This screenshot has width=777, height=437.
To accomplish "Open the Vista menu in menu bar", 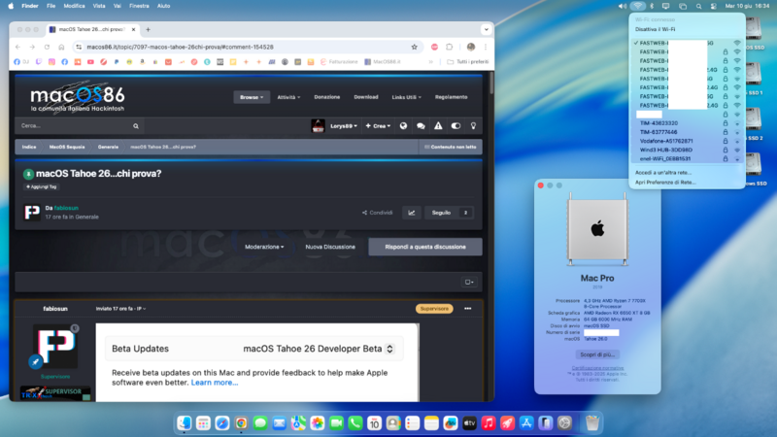I will tap(99, 6).
